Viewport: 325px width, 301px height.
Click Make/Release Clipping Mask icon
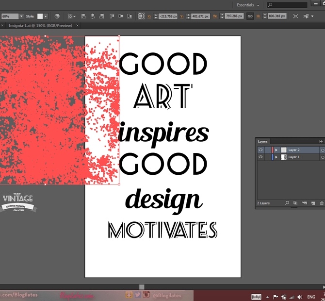[x=295, y=203]
